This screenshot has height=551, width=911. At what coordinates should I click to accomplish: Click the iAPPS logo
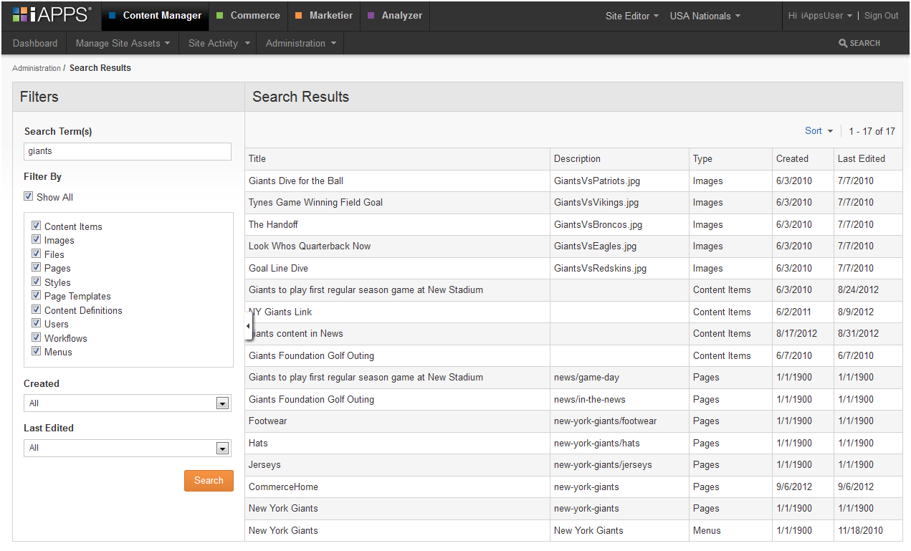tap(52, 15)
